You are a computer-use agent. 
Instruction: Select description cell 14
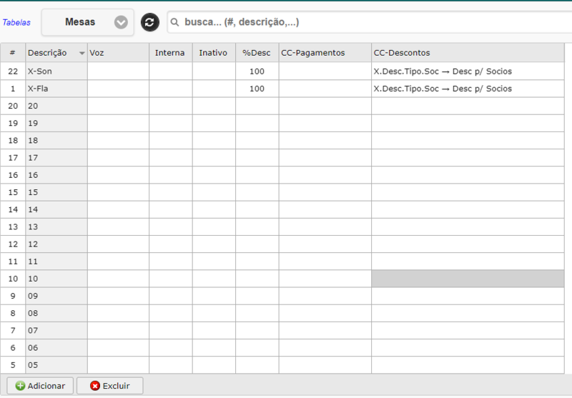(56, 209)
